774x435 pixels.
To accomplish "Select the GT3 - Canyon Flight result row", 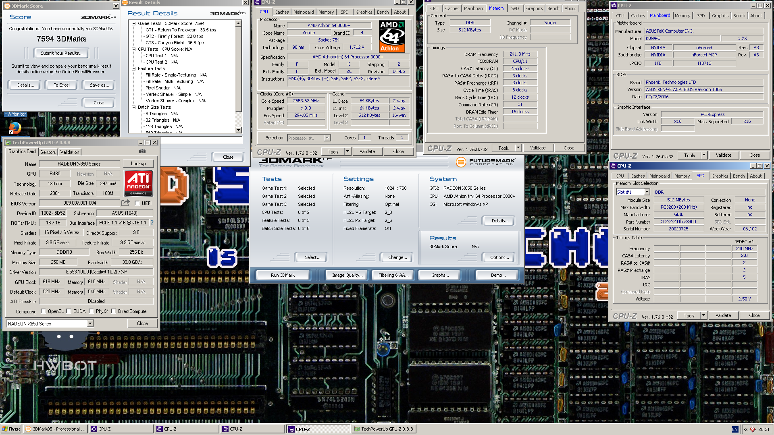I will coord(175,43).
